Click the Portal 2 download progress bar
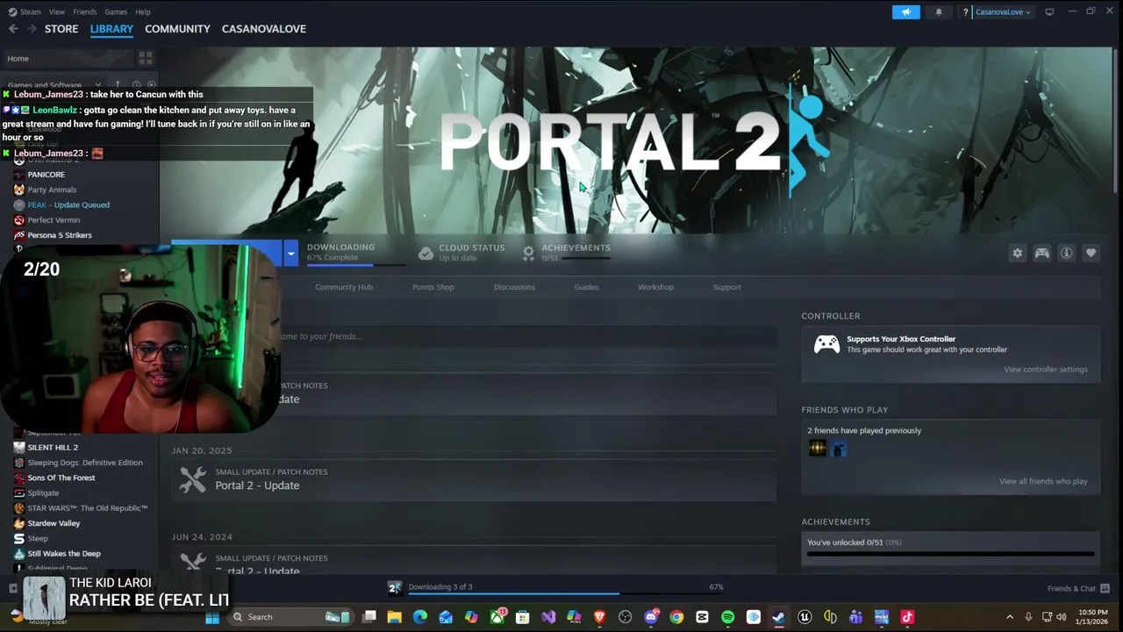 [355, 264]
